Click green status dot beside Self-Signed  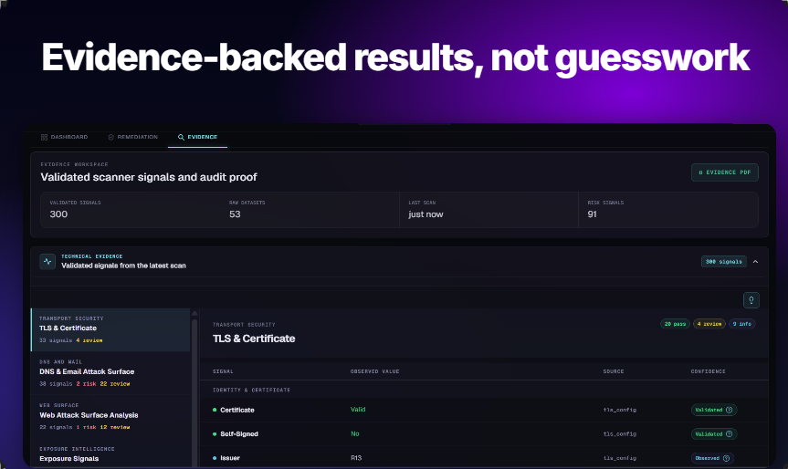coord(215,433)
